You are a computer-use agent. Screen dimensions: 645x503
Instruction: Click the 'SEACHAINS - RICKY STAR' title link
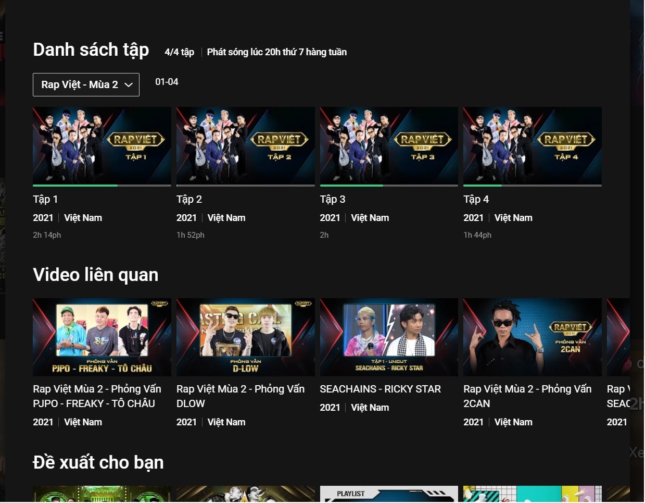pyautogui.click(x=380, y=389)
